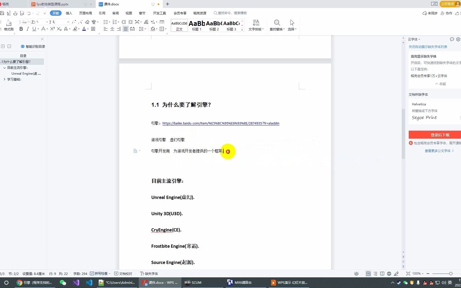Apply Italic formatting
The height and width of the screenshot is (288, 461).
pyautogui.click(x=27, y=29)
